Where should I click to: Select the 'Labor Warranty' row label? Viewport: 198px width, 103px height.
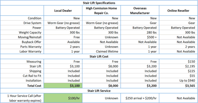30,52
